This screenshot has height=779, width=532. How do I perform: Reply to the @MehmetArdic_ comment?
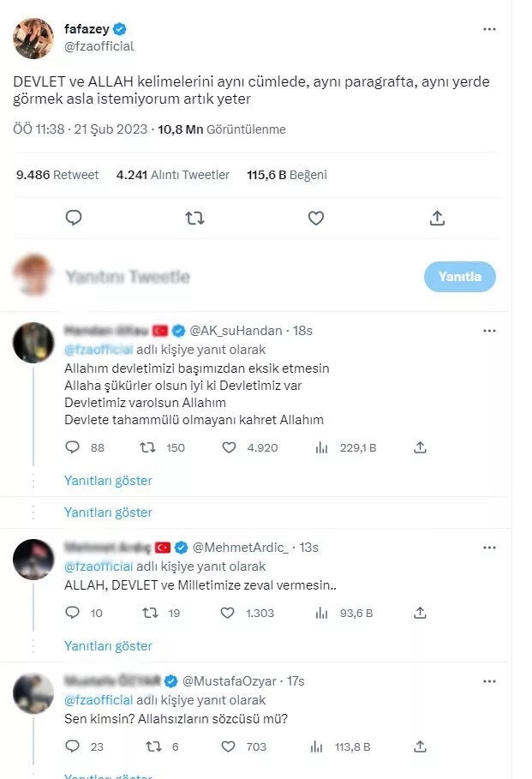pos(74,613)
